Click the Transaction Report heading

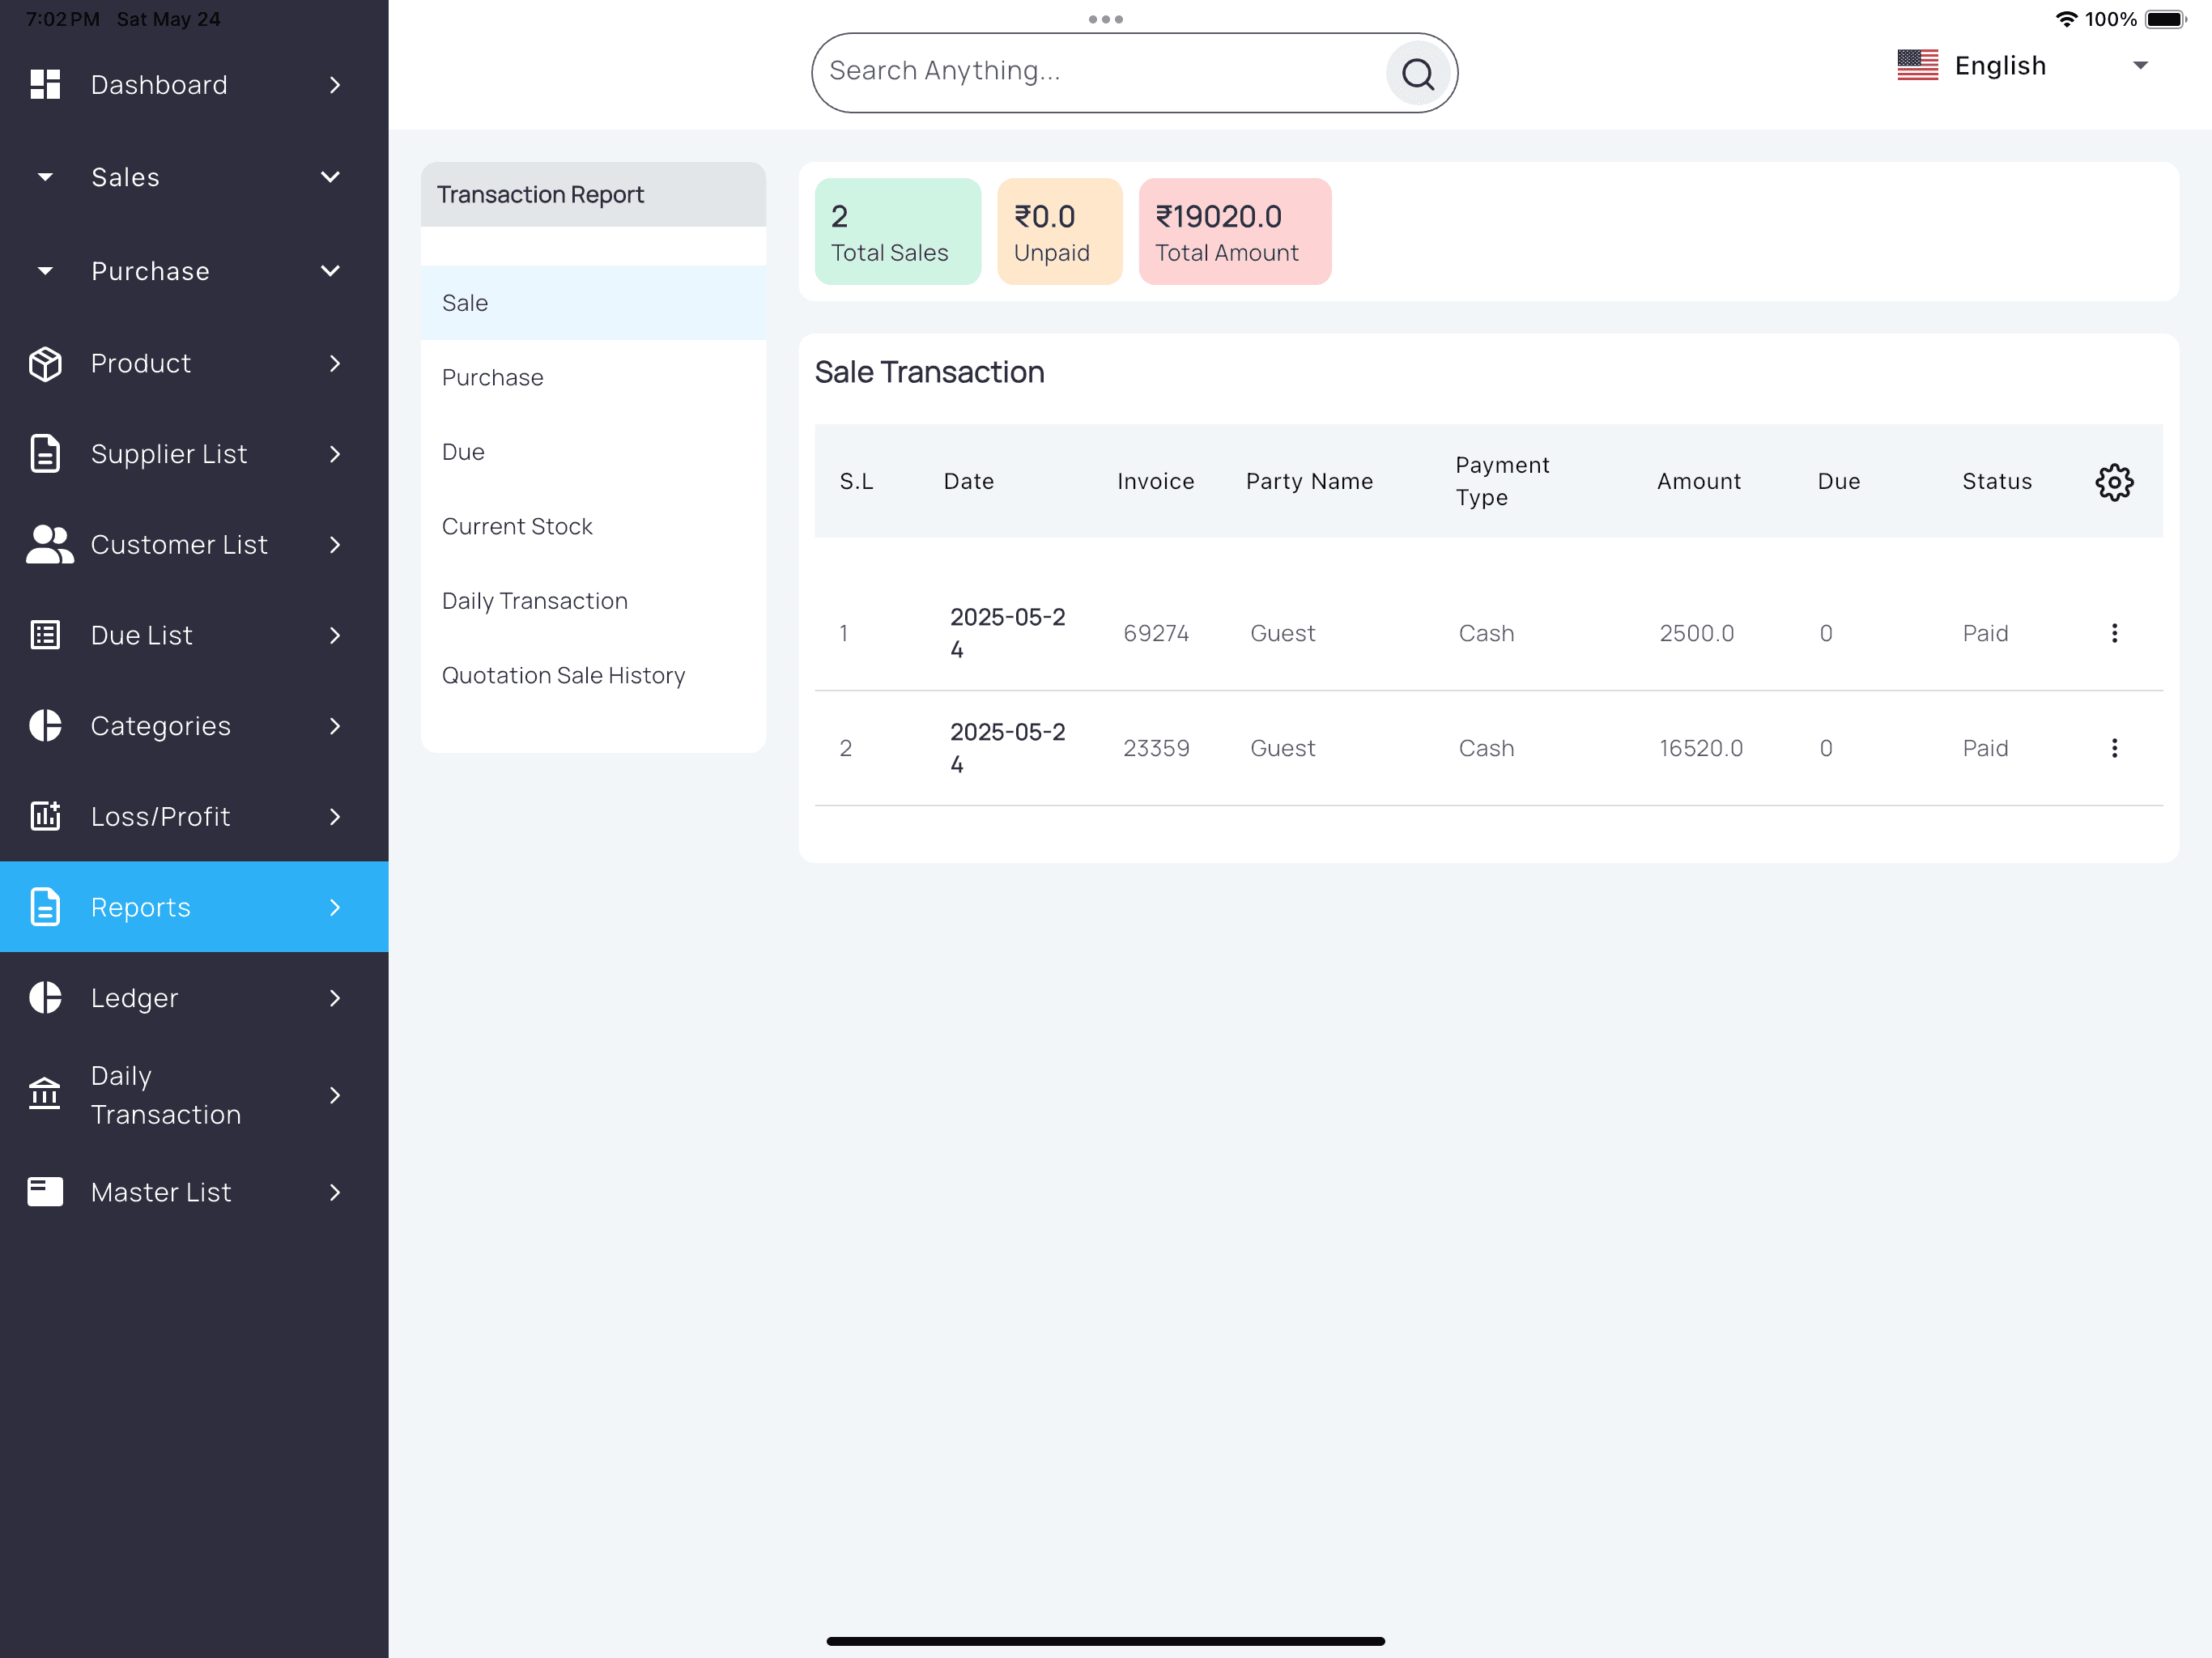pos(540,195)
